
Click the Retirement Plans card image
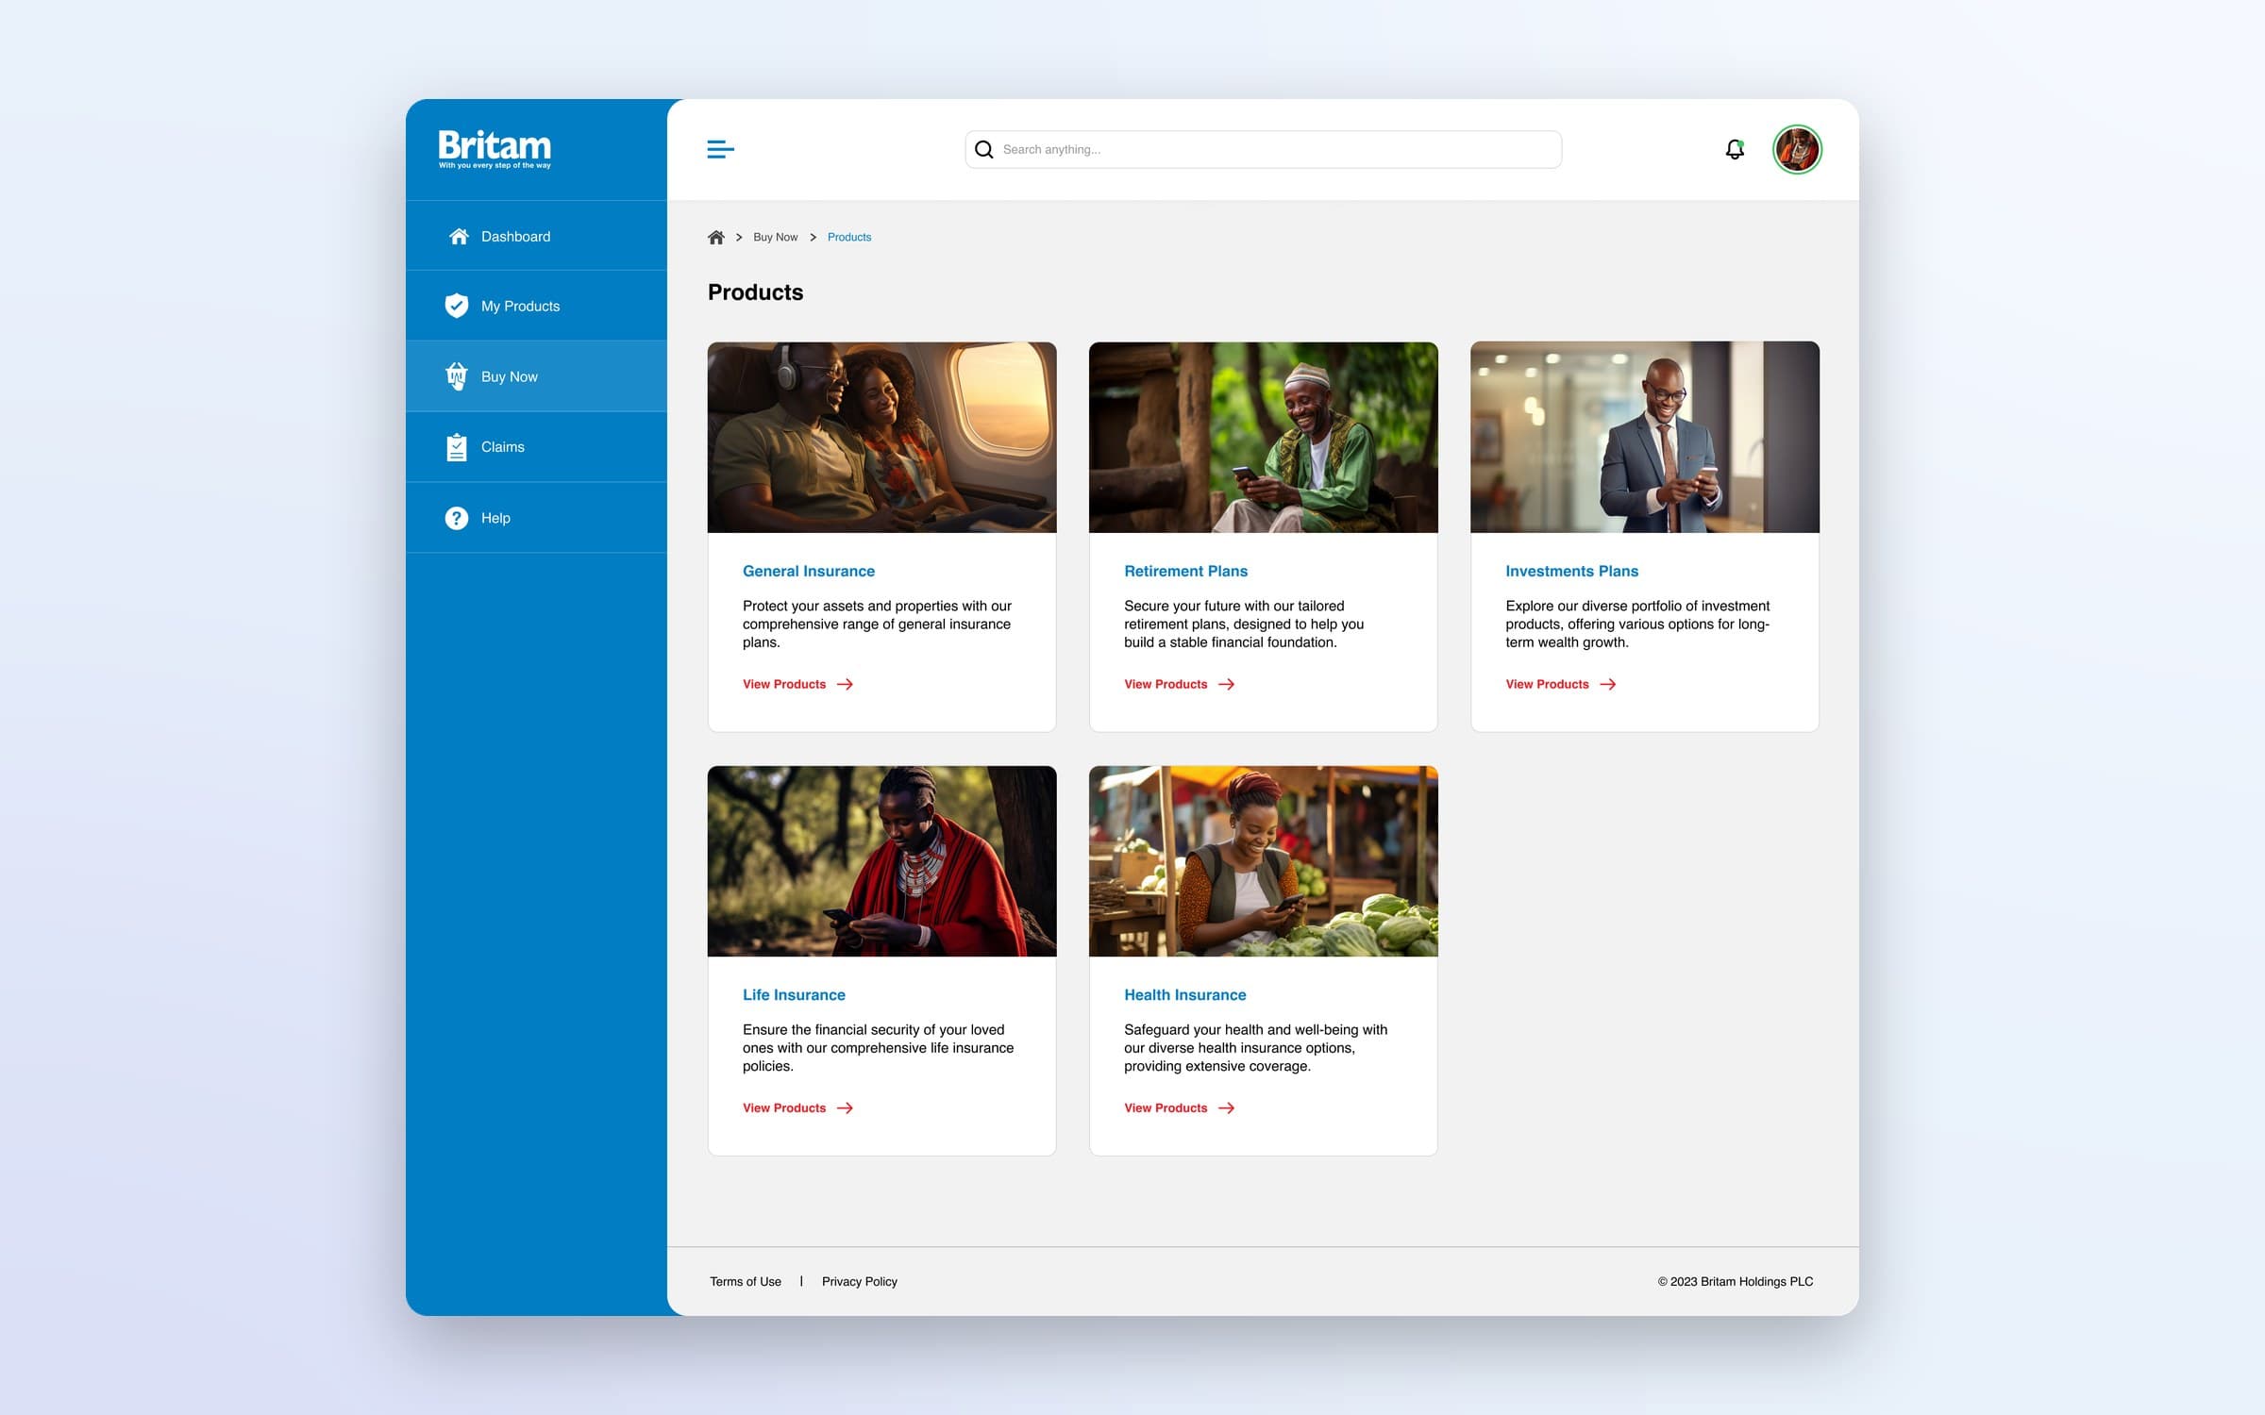click(1263, 437)
